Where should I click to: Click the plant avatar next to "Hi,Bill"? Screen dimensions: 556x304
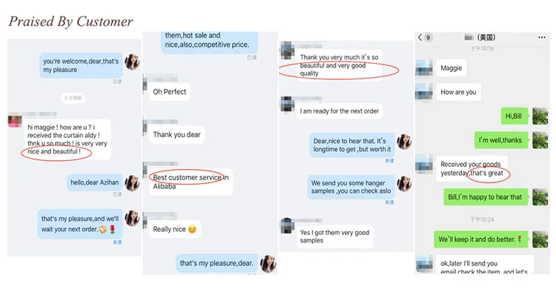click(x=540, y=116)
